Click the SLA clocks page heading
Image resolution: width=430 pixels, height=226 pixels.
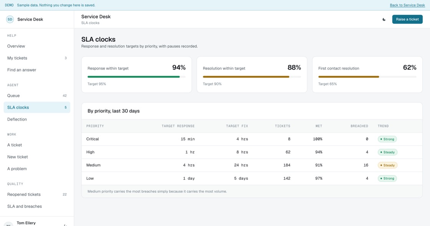(x=98, y=39)
